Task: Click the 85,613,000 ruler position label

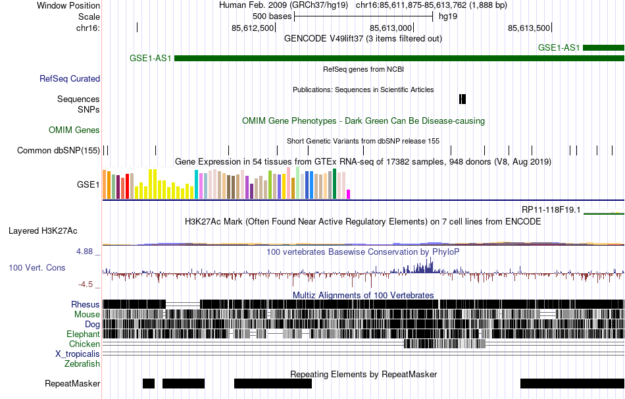Action: click(391, 28)
